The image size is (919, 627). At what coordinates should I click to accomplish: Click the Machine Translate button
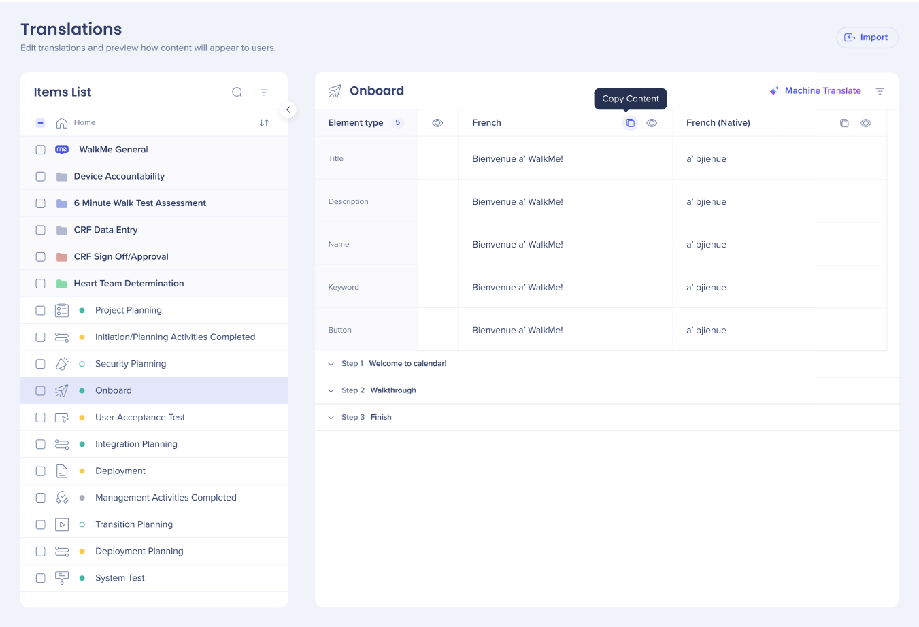tap(815, 91)
